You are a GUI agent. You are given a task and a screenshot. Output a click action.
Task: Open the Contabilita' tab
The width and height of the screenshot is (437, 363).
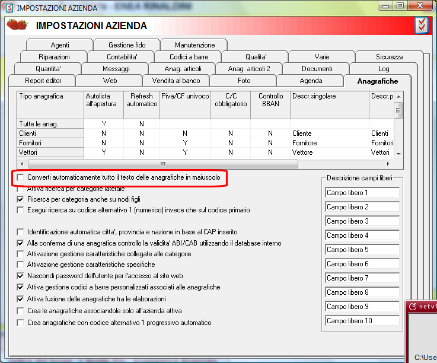click(x=122, y=57)
